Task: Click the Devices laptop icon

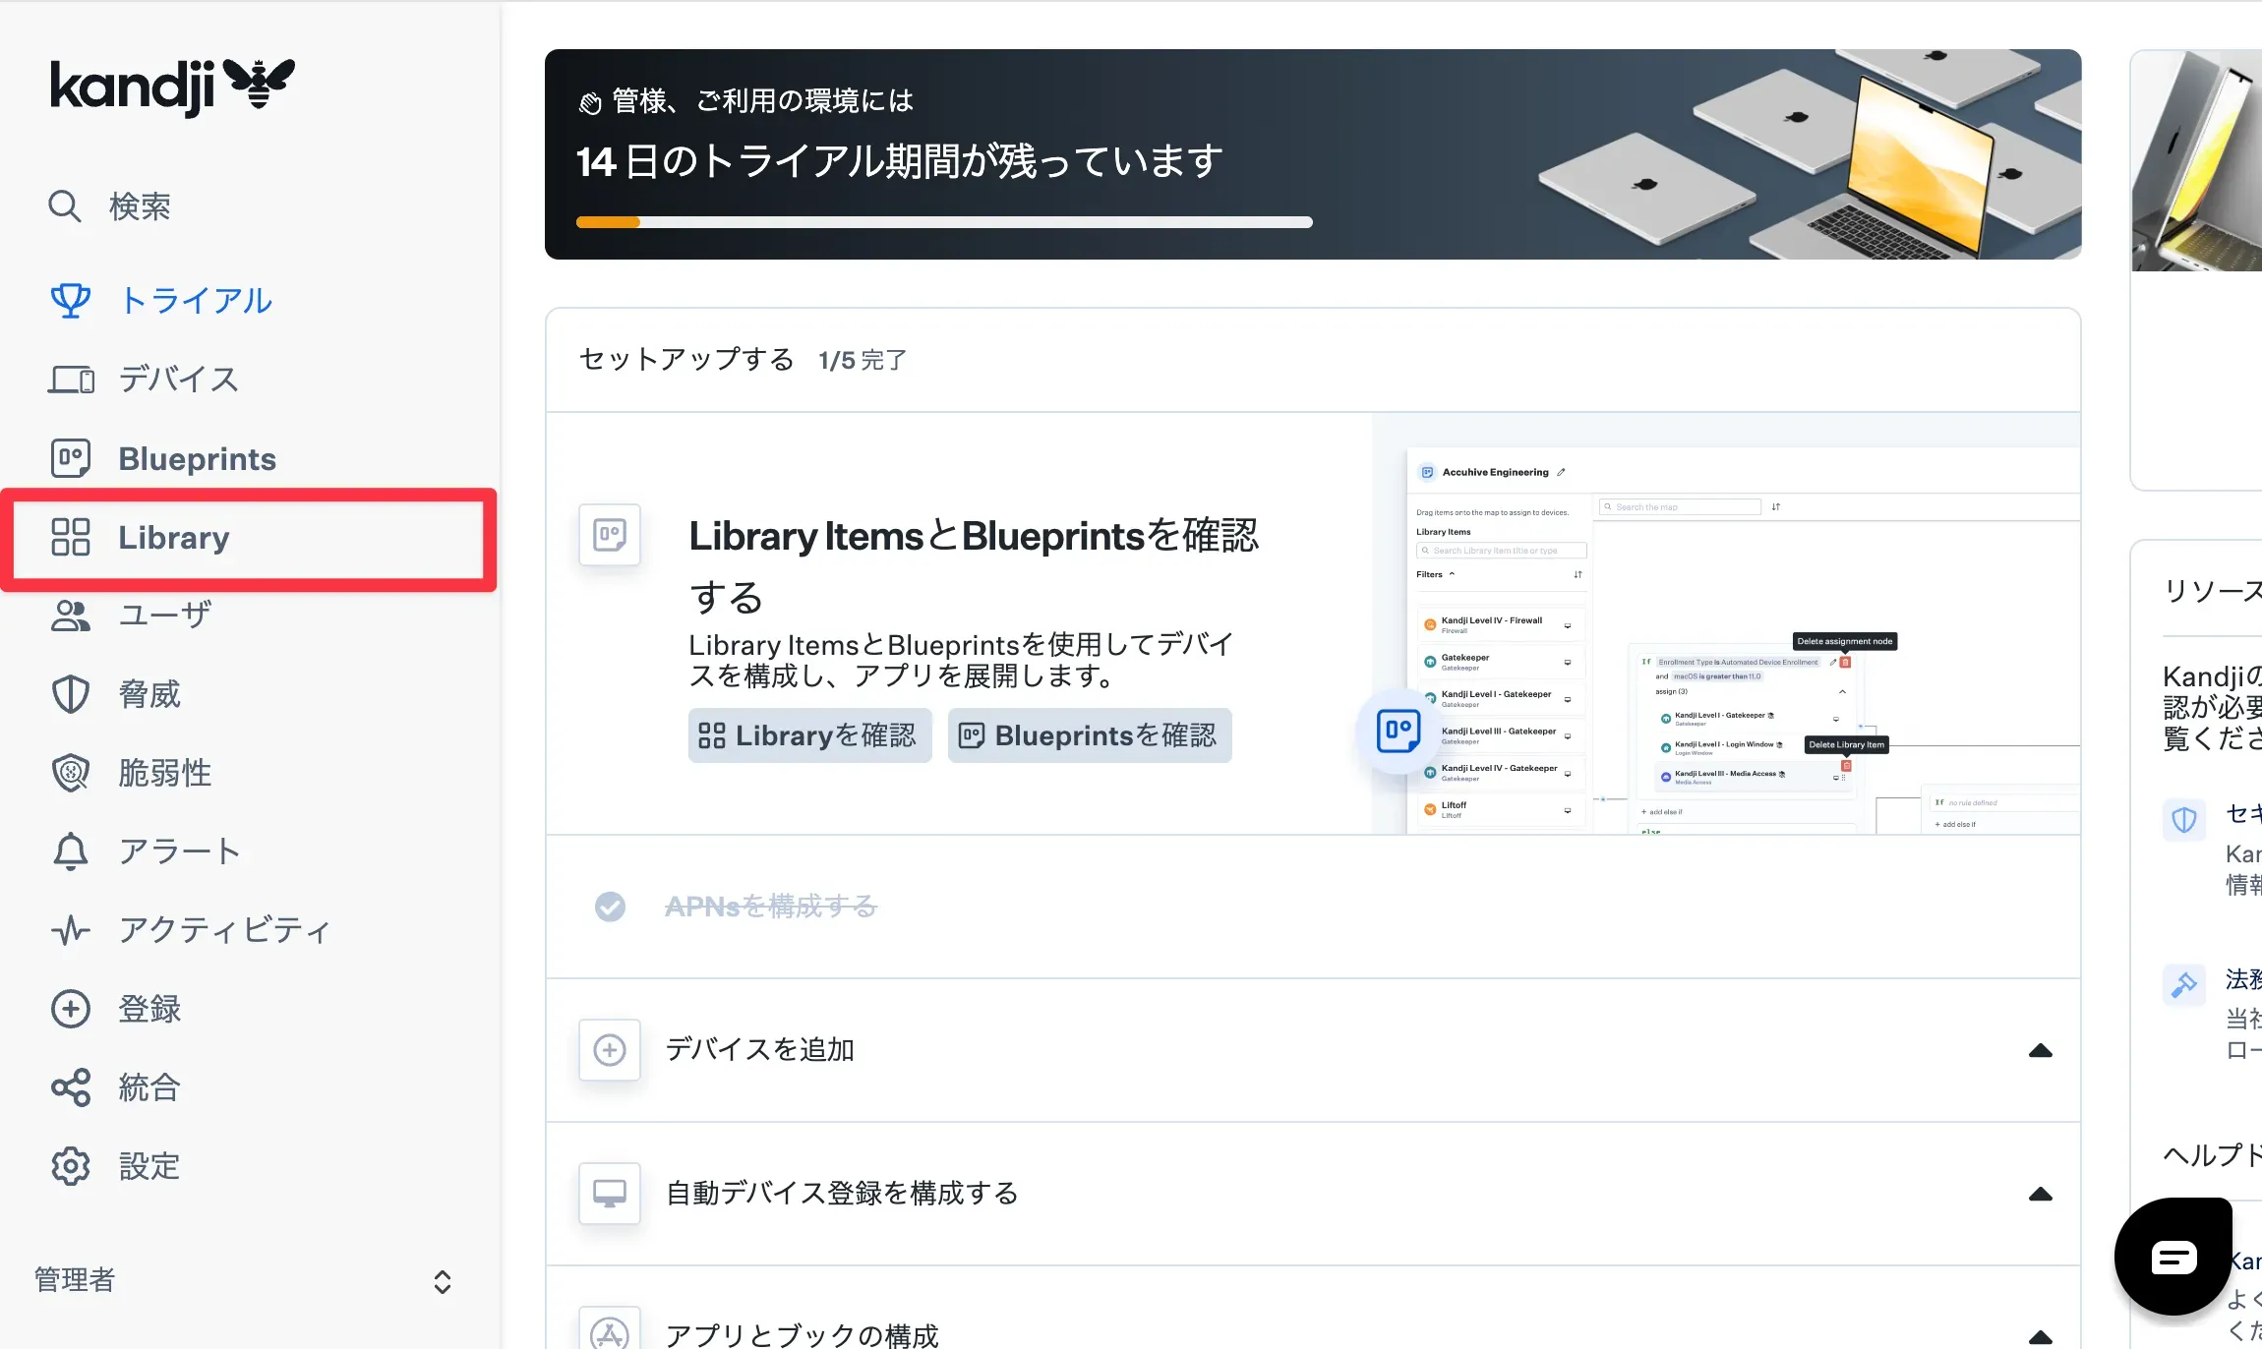Action: click(x=71, y=380)
